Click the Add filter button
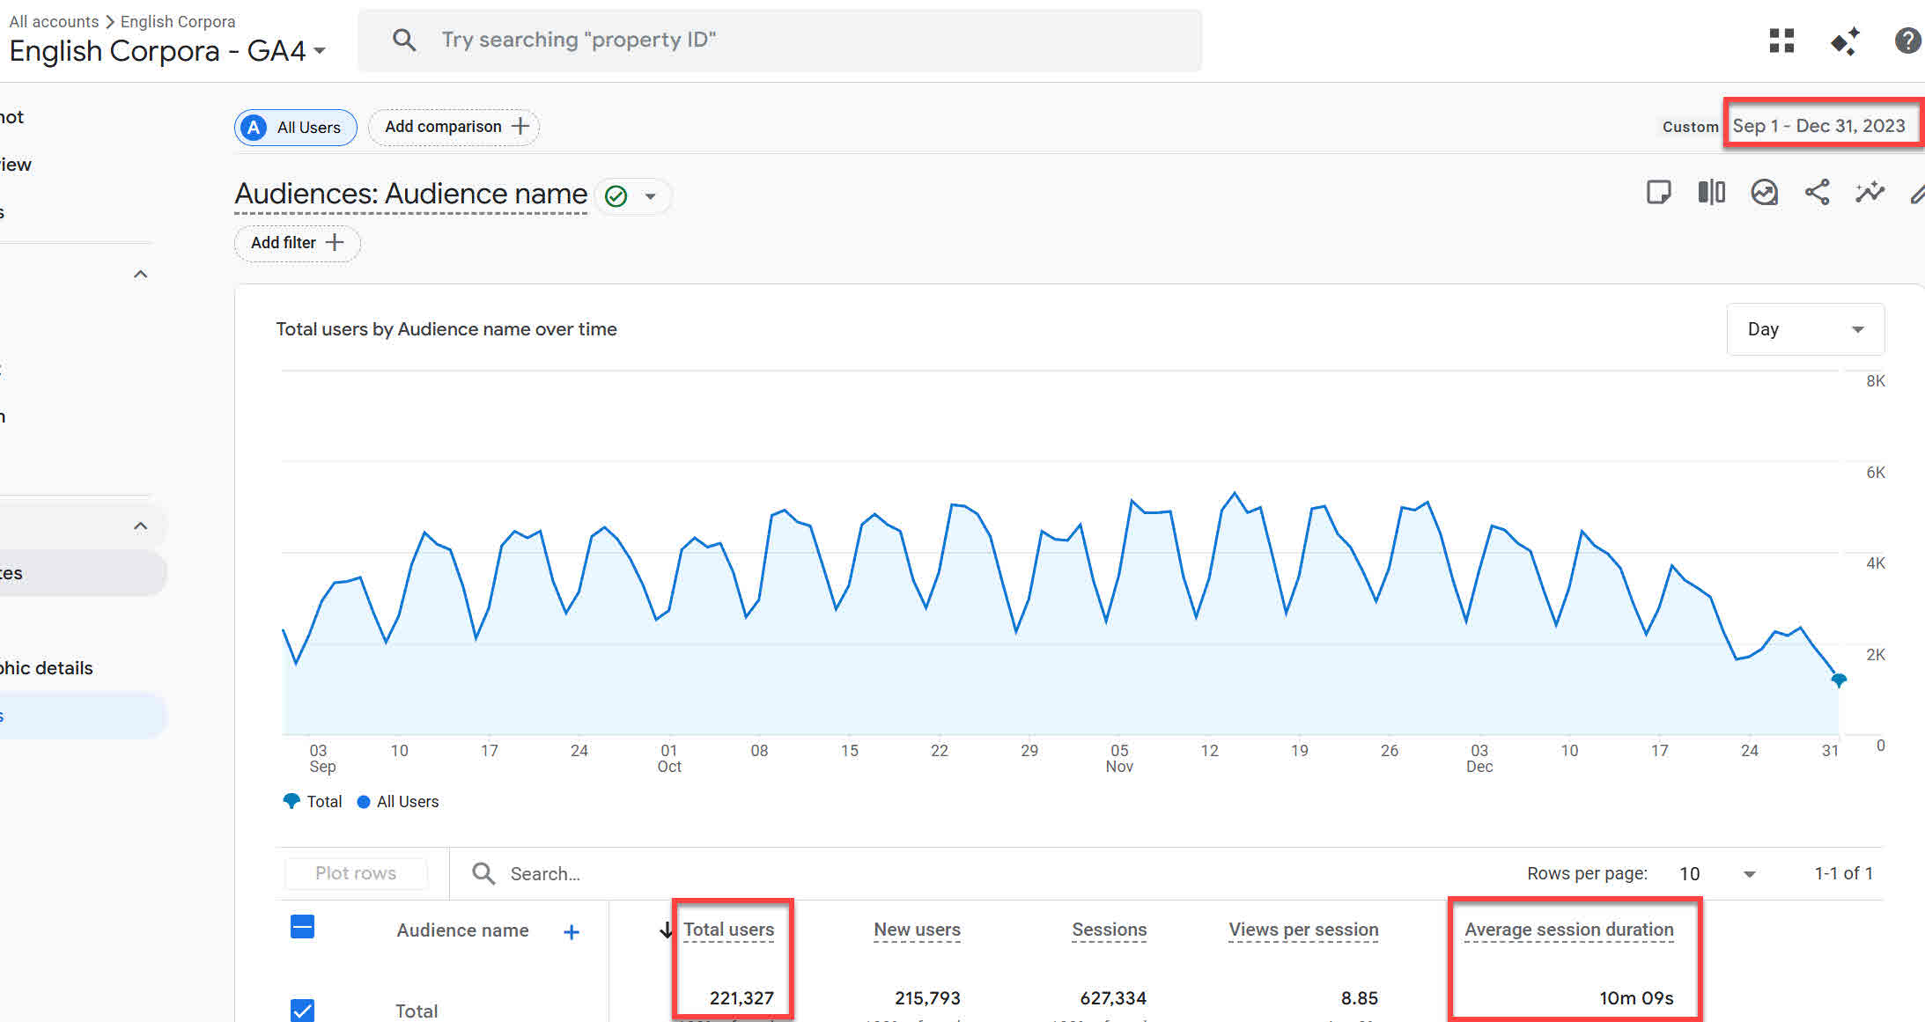 coord(297,243)
